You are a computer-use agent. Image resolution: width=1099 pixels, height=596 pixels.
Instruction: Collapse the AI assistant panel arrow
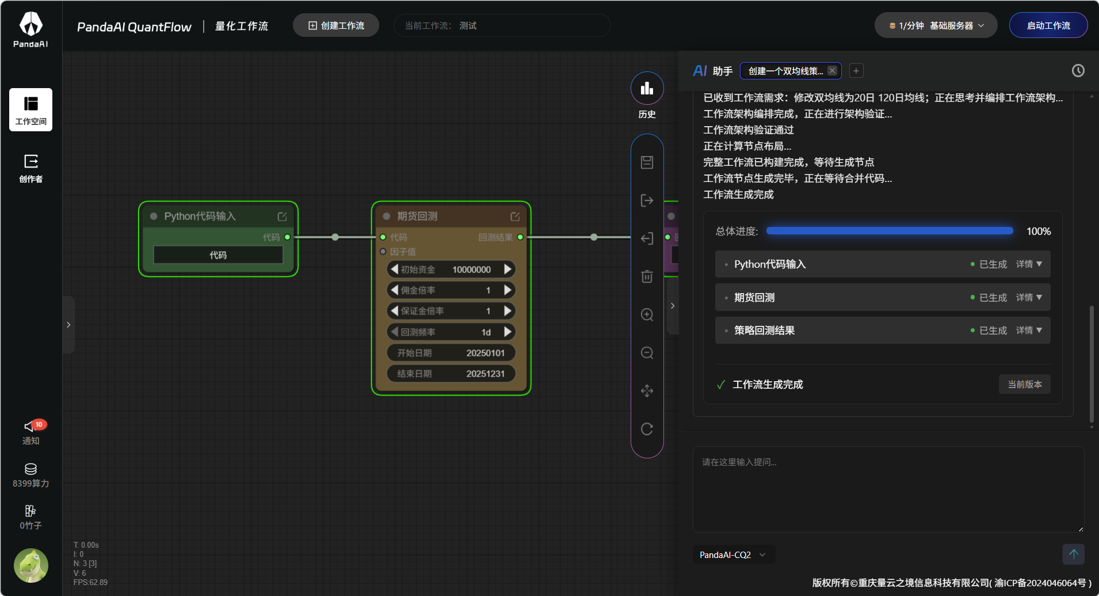coord(673,306)
